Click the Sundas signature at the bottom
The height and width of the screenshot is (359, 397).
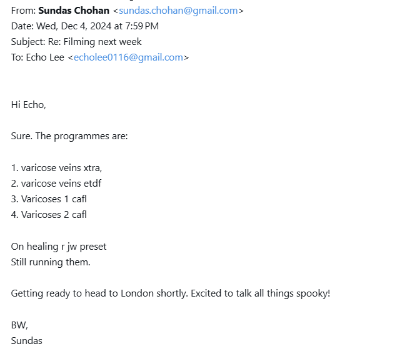pos(27,341)
